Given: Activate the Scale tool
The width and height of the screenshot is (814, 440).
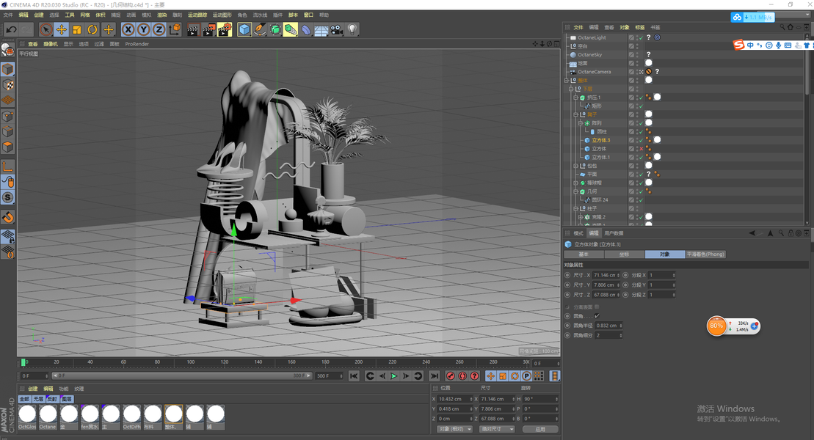Looking at the screenshot, I should [x=77, y=29].
